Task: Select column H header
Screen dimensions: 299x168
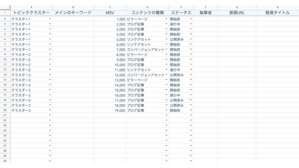Action: point(277,7)
